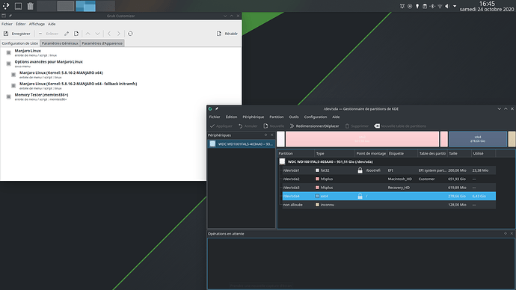Sort by the Type column header
This screenshot has height=290, width=516.
tap(334, 153)
